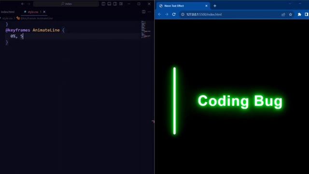Go forward in the browser

pos(167,14)
